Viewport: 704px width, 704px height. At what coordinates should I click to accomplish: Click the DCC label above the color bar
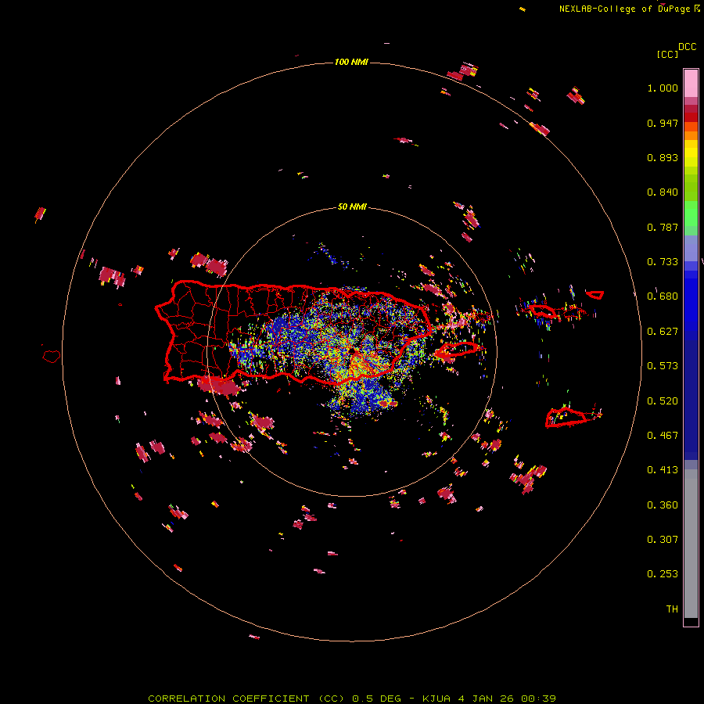pos(688,47)
